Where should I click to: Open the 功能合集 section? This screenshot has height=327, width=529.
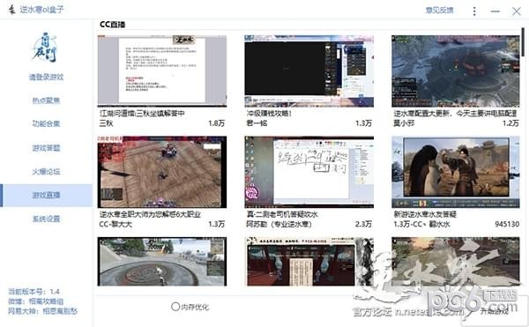point(46,123)
